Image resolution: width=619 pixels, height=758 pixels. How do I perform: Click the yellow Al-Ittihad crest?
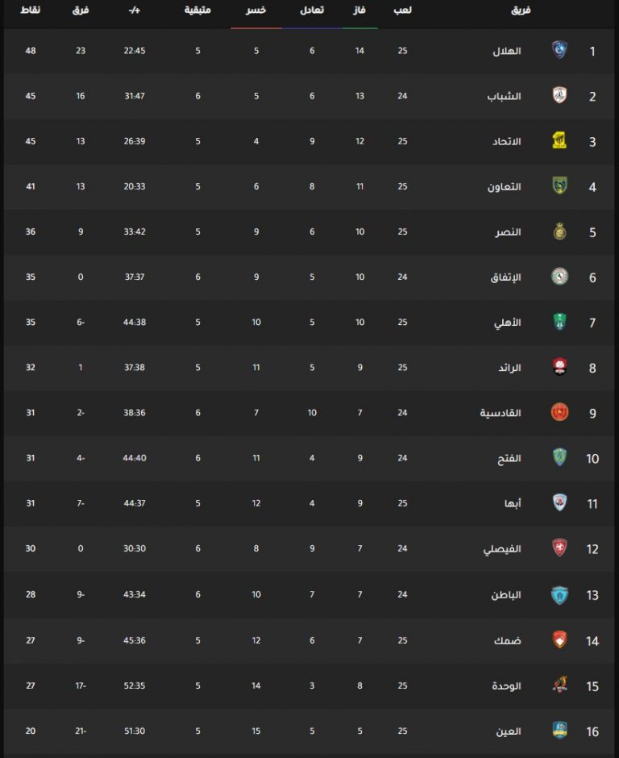click(x=559, y=140)
